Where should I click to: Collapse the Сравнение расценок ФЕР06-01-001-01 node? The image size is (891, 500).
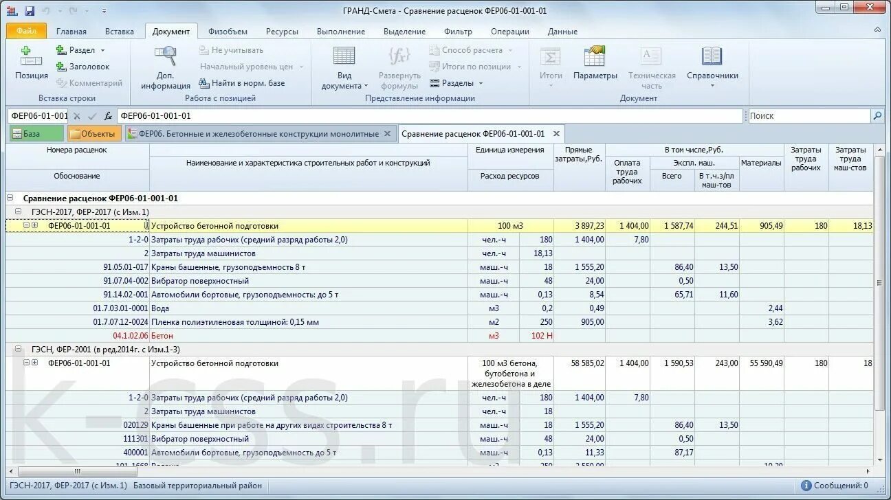pos(10,198)
